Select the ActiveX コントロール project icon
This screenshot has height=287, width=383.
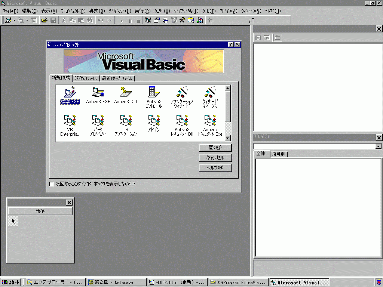(x=154, y=97)
